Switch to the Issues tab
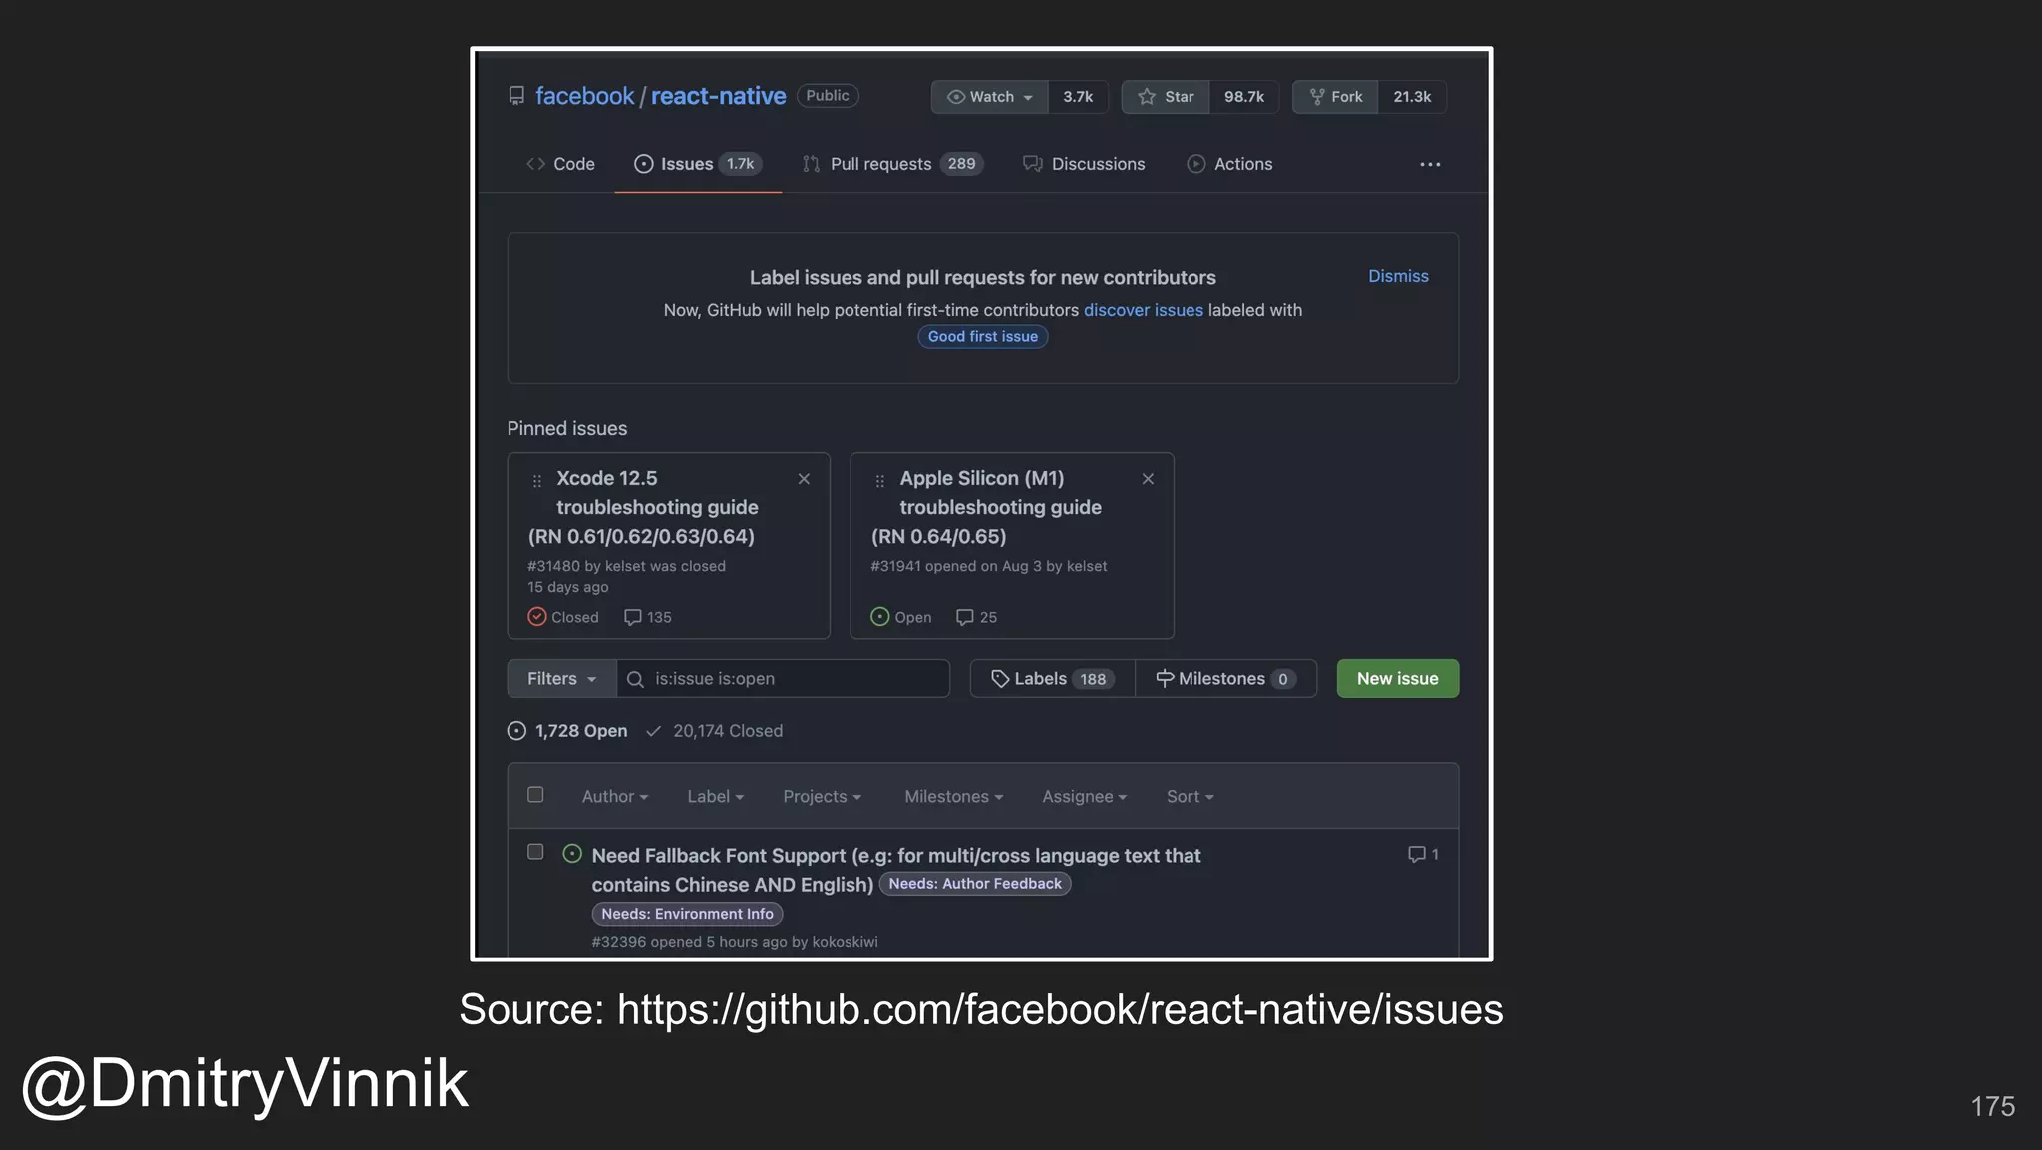2042x1150 pixels. pyautogui.click(x=697, y=164)
